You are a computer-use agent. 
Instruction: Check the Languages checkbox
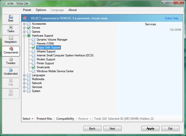coord(29,75)
